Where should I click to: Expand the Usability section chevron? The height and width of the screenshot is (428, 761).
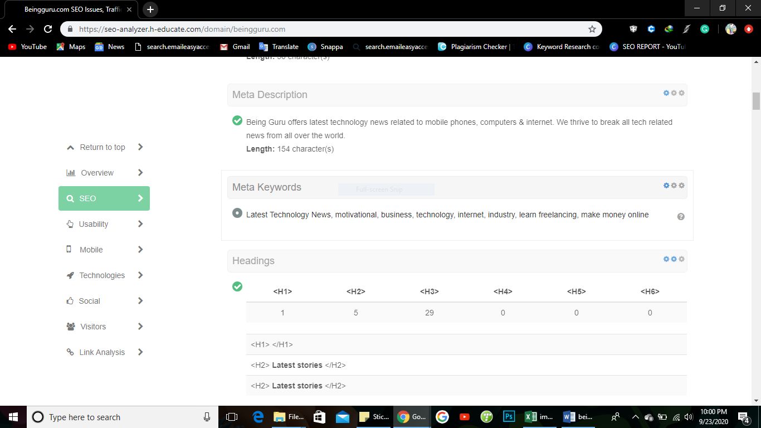(141, 224)
